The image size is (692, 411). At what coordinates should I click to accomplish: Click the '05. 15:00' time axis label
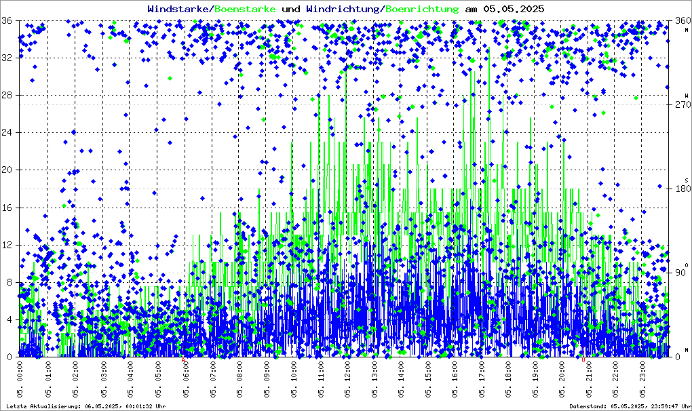[428, 378]
